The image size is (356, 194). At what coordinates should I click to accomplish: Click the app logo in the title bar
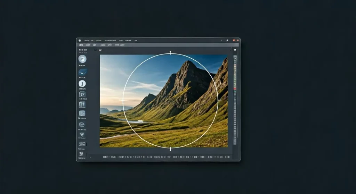[80, 40]
